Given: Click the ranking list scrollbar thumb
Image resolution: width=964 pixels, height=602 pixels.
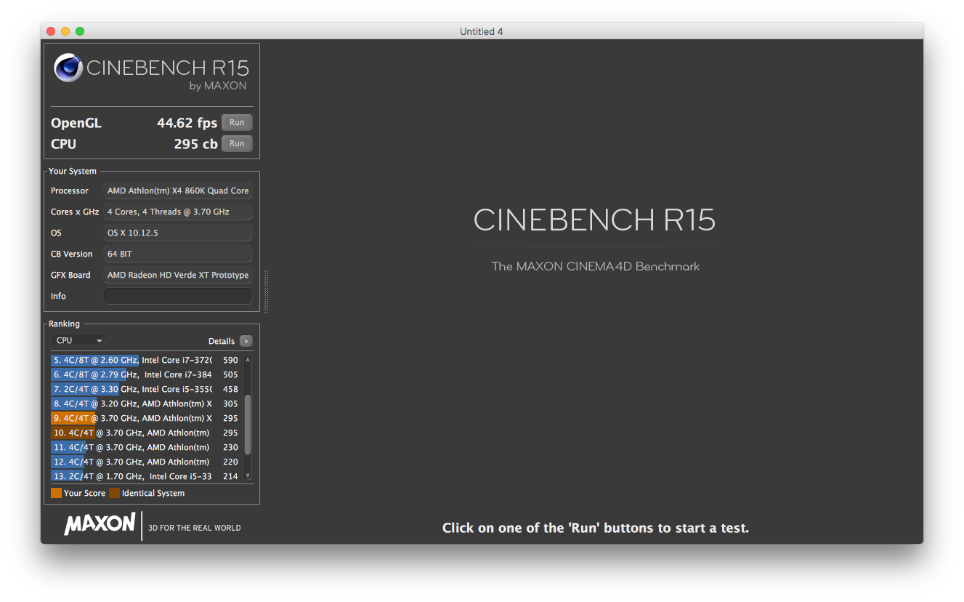Looking at the screenshot, I should click(x=248, y=425).
